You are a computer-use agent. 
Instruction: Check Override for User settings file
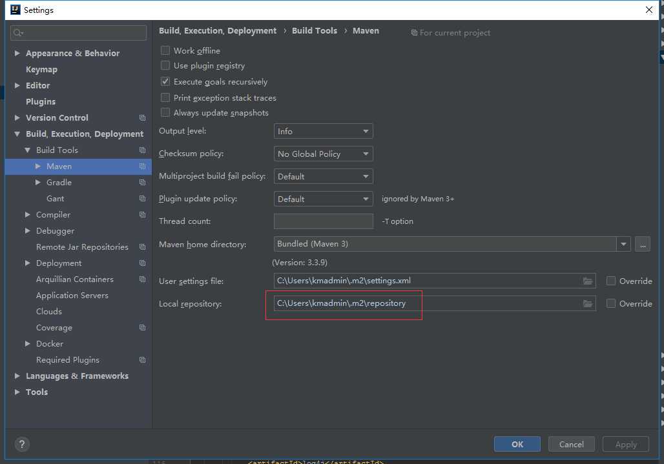610,281
